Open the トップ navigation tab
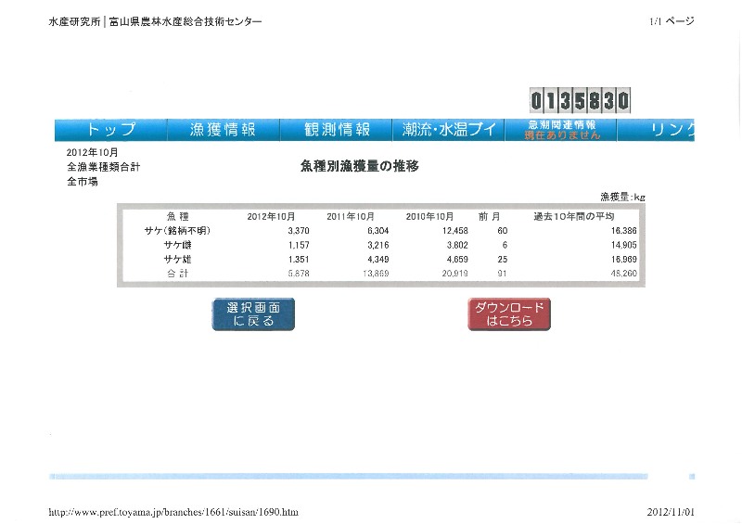 (110, 130)
